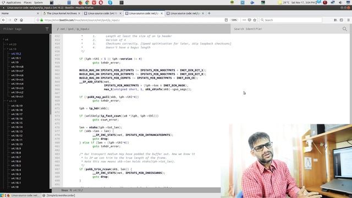Toggle the Firefox sidebar icon
The width and height of the screenshot is (352, 198).
(x=341, y=20)
